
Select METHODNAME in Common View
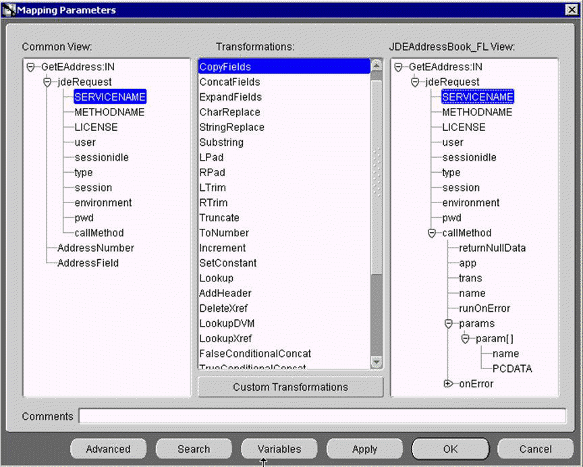tap(109, 112)
